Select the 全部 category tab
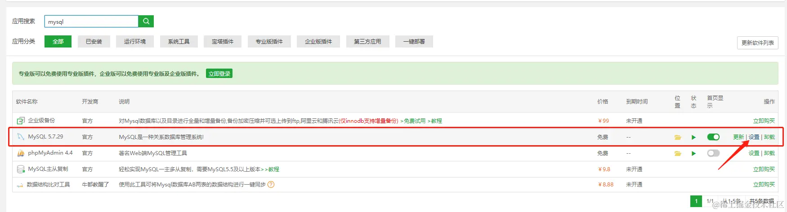787x212 pixels. 58,41
